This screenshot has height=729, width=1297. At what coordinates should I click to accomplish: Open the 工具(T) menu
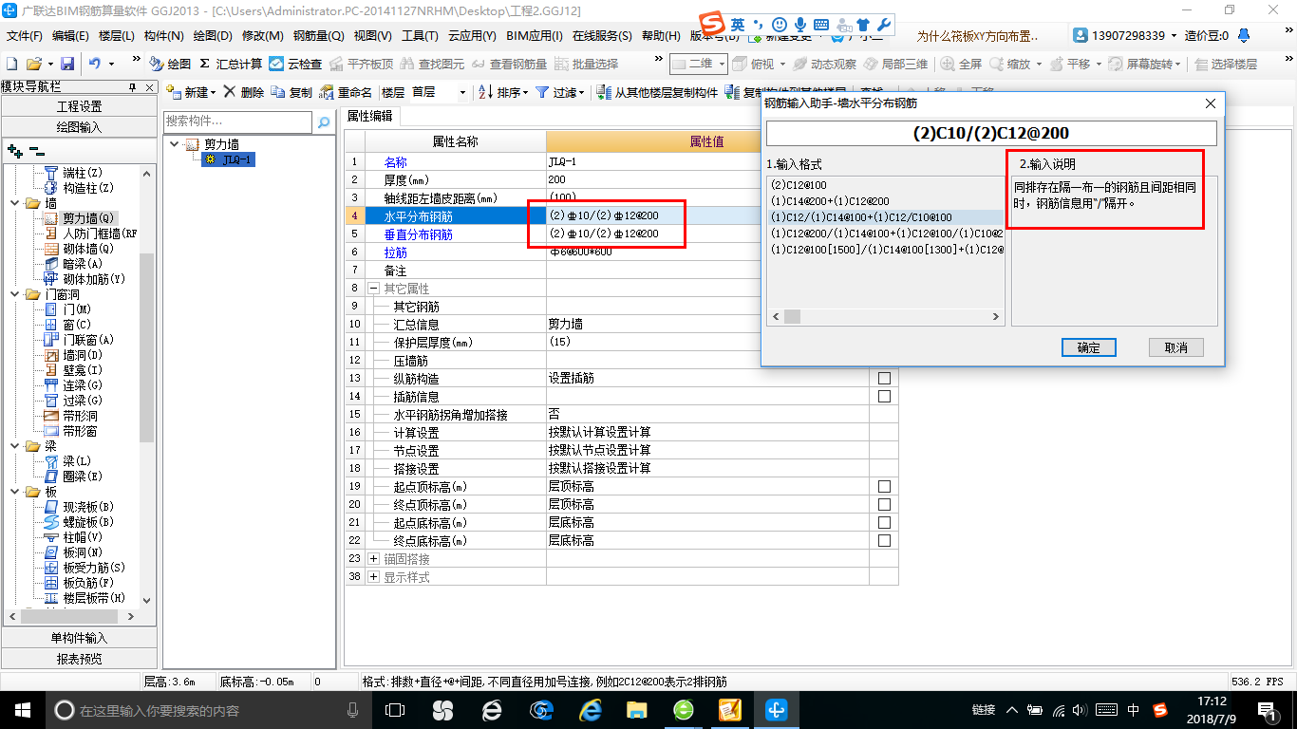pos(420,36)
